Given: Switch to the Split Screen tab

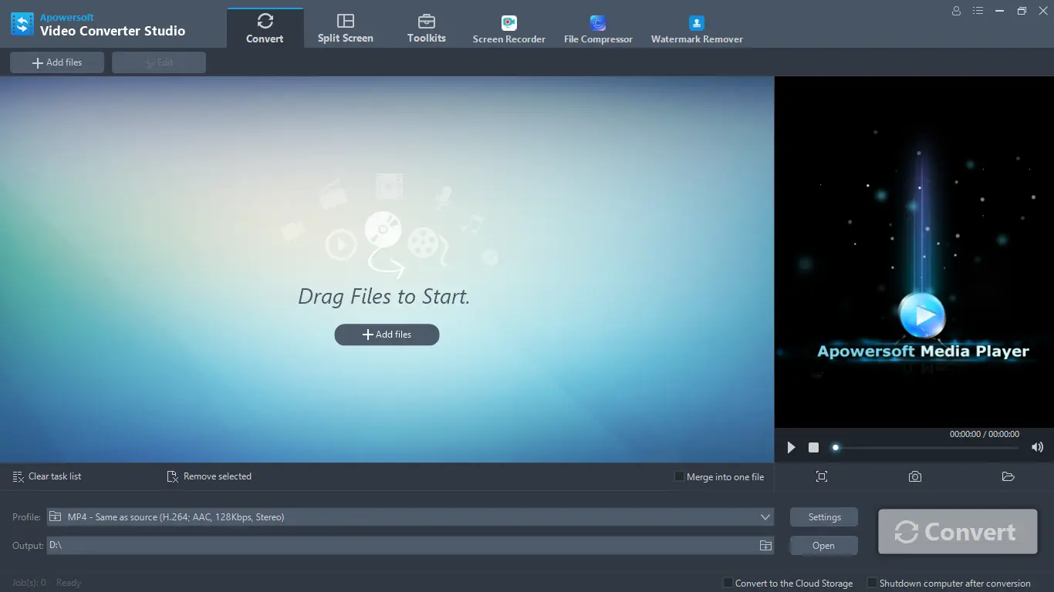Looking at the screenshot, I should [x=345, y=29].
